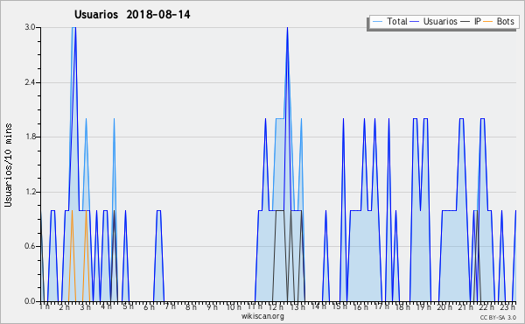
Task: Click the '5 h' x-axis label
Action: 128,306
